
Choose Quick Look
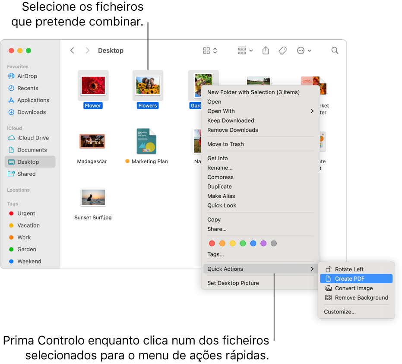260,206
